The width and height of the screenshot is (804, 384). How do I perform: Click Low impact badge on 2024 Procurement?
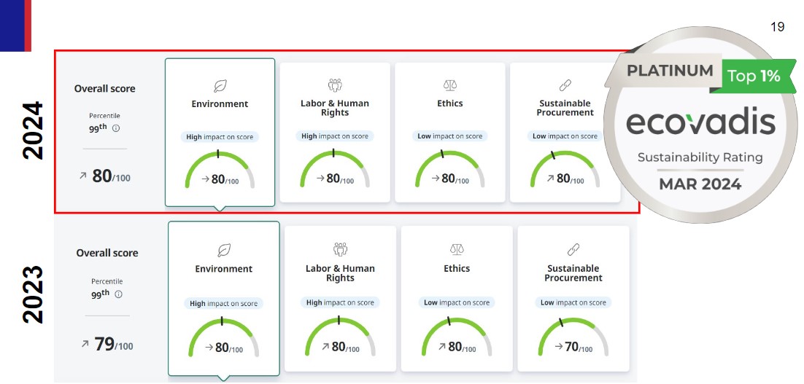click(565, 136)
